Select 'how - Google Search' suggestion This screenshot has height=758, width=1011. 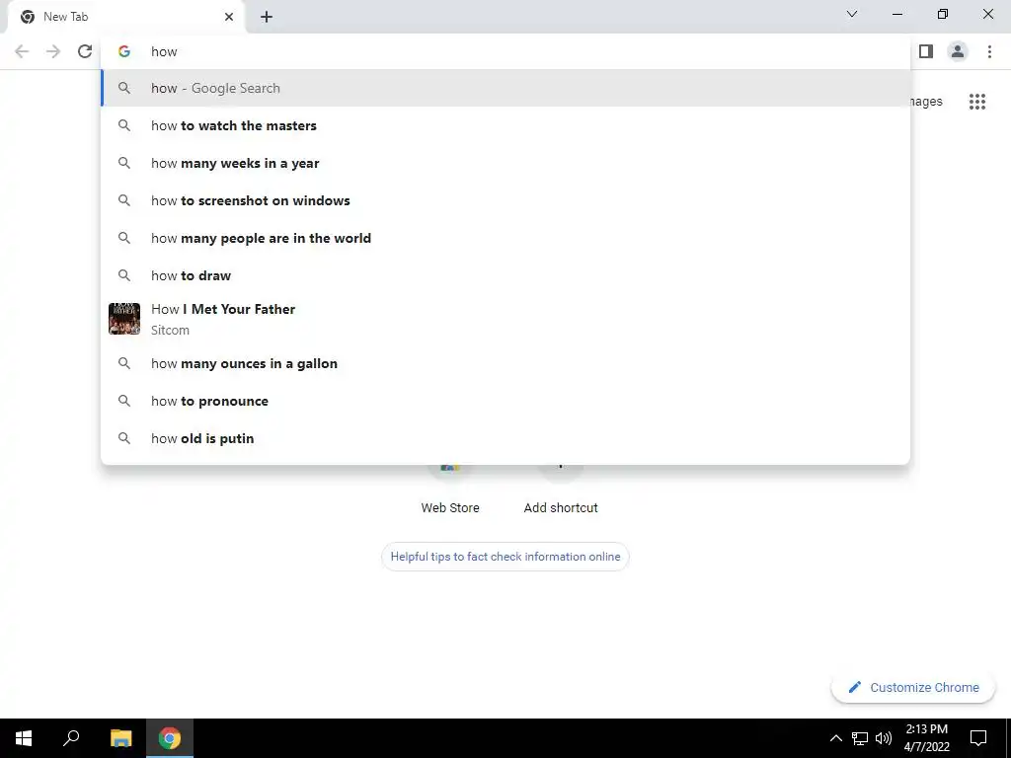[505, 88]
